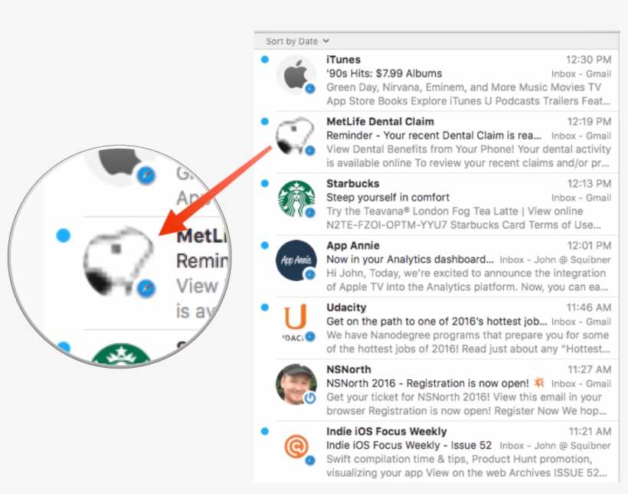Click the 12:30 PM timestamp
628x494 pixels.
pos(588,60)
